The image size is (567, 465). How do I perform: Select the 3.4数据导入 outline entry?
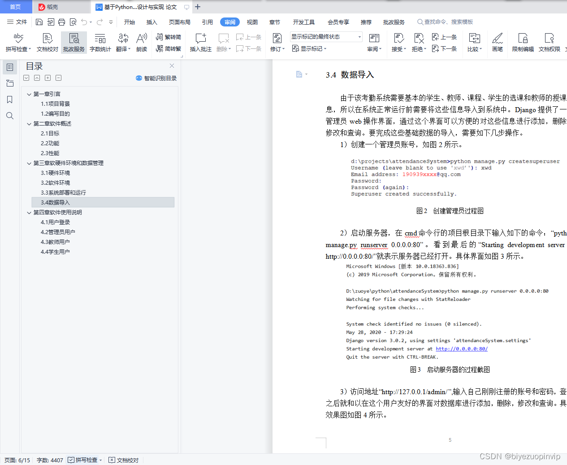50,202
